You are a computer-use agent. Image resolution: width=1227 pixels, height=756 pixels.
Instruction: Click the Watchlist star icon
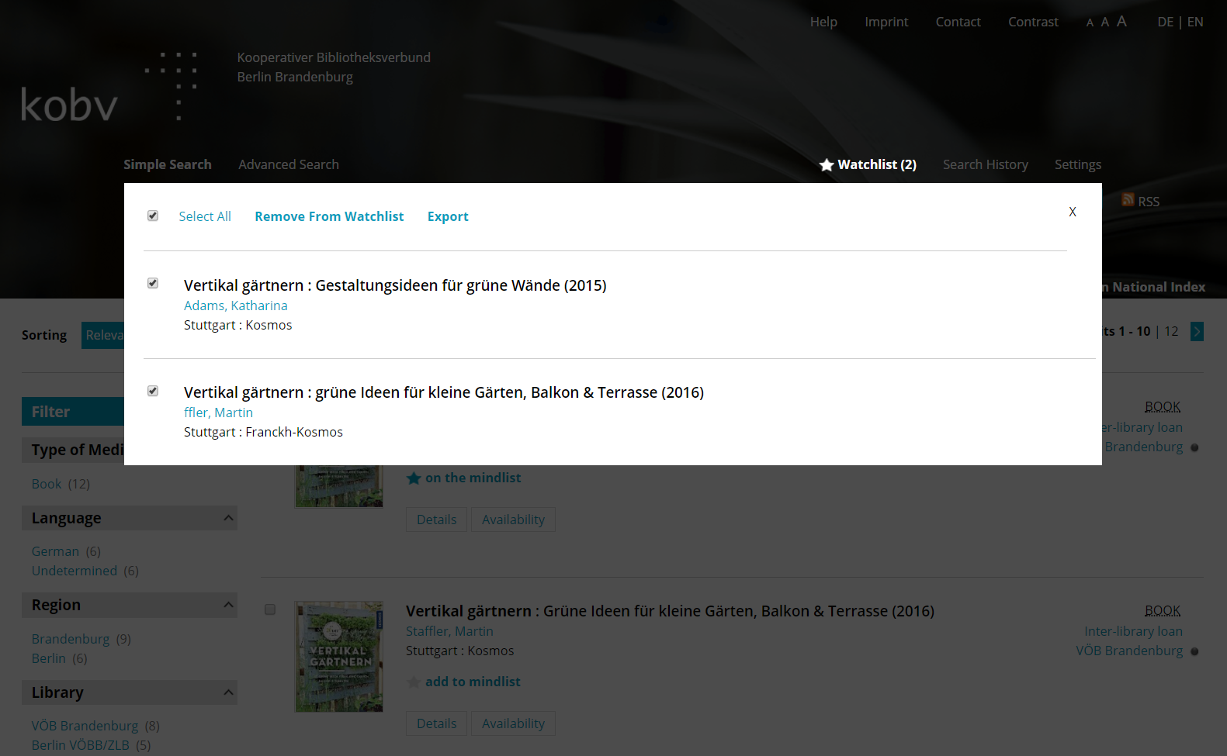827,165
